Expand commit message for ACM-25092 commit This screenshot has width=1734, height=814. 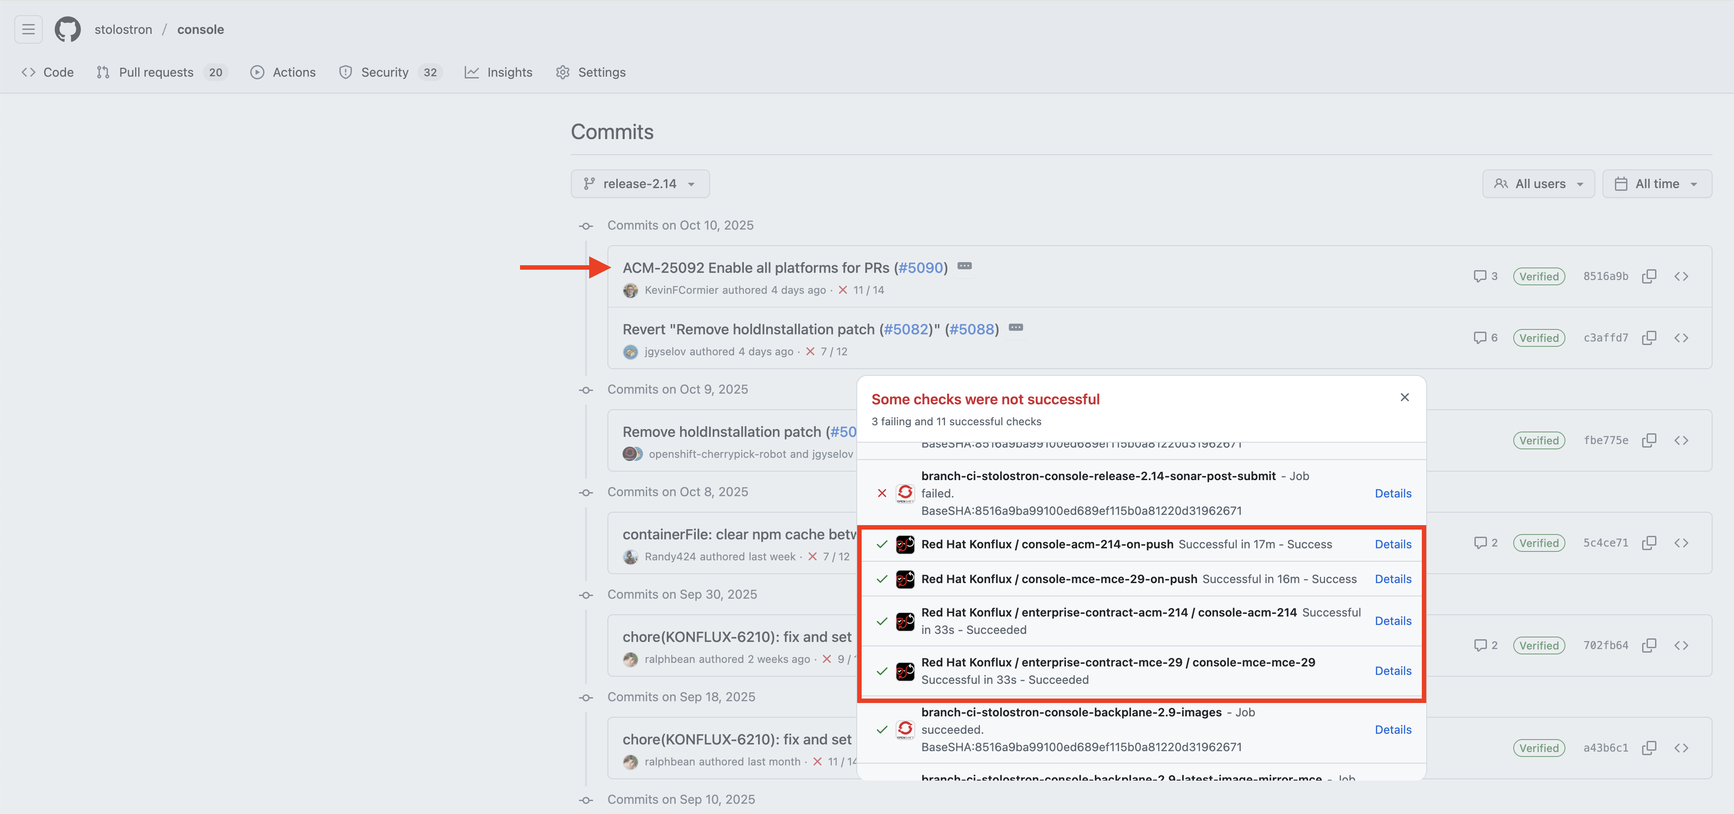(x=965, y=267)
